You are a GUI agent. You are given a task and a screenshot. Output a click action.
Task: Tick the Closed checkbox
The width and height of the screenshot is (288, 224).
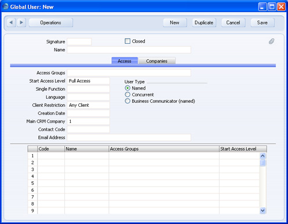(127, 41)
